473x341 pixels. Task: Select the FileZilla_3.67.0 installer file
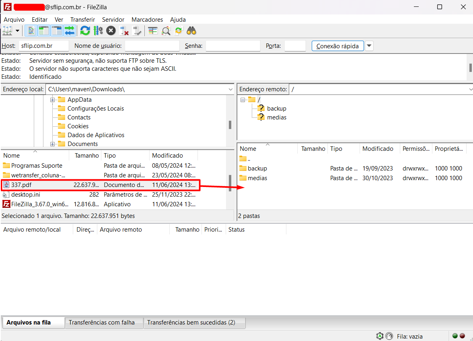tap(100, 204)
